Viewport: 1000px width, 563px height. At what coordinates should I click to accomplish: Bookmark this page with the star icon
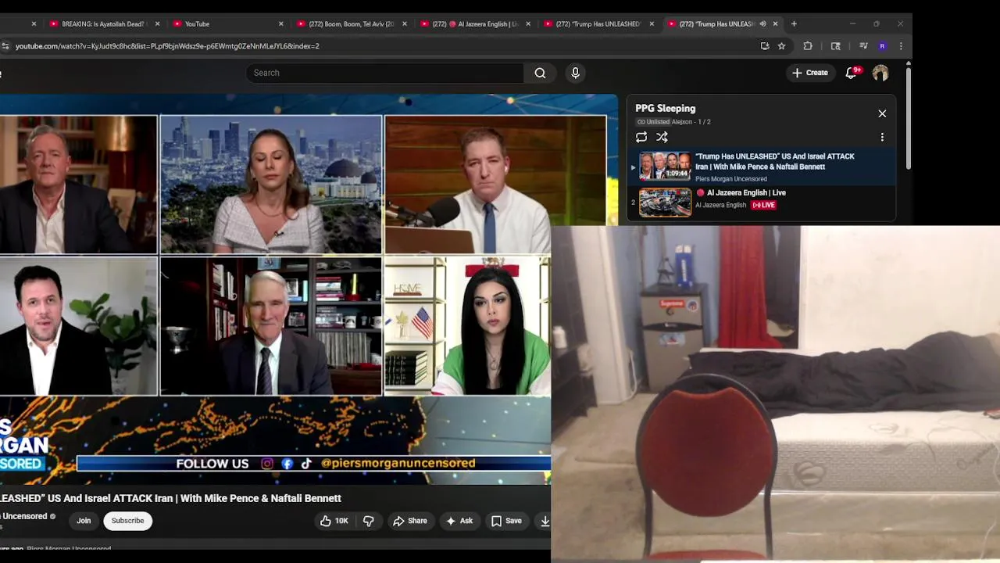tap(781, 46)
